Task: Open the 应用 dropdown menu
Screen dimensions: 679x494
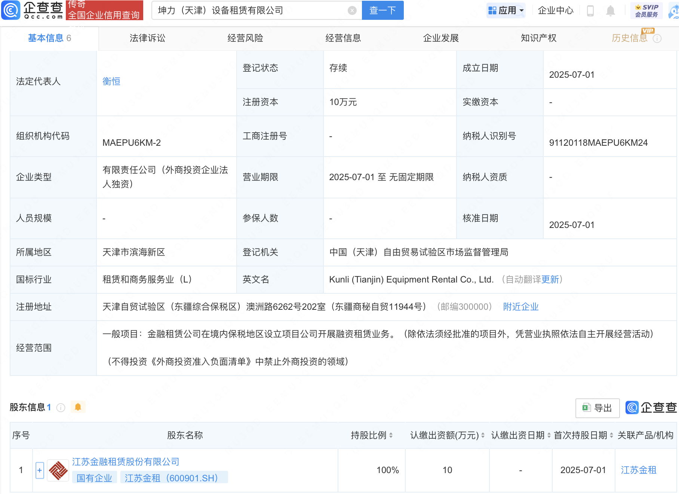Action: (x=506, y=10)
